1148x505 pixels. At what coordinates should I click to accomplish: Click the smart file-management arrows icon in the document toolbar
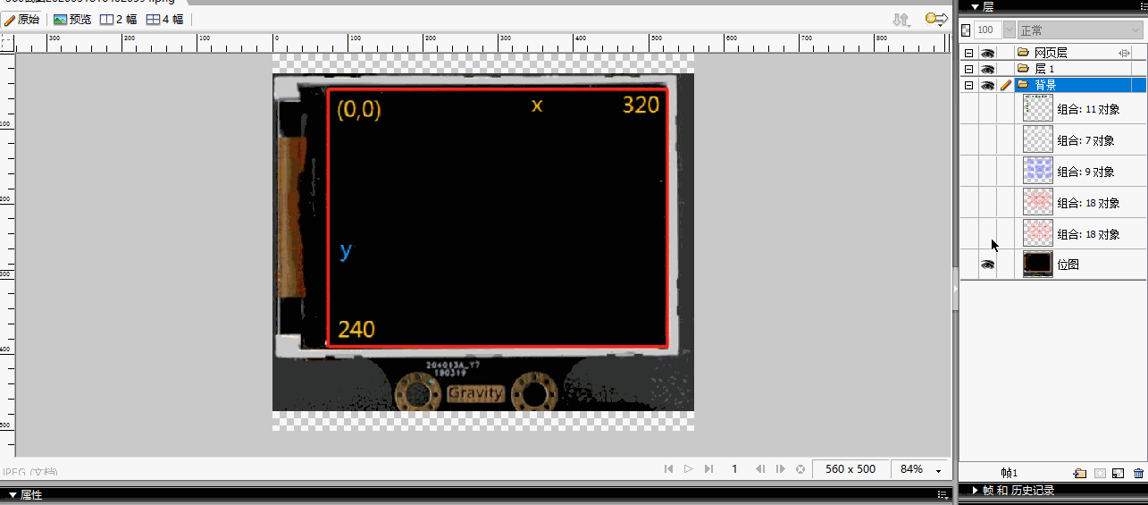[x=901, y=19]
